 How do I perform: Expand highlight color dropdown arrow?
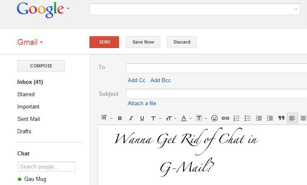click(206, 118)
